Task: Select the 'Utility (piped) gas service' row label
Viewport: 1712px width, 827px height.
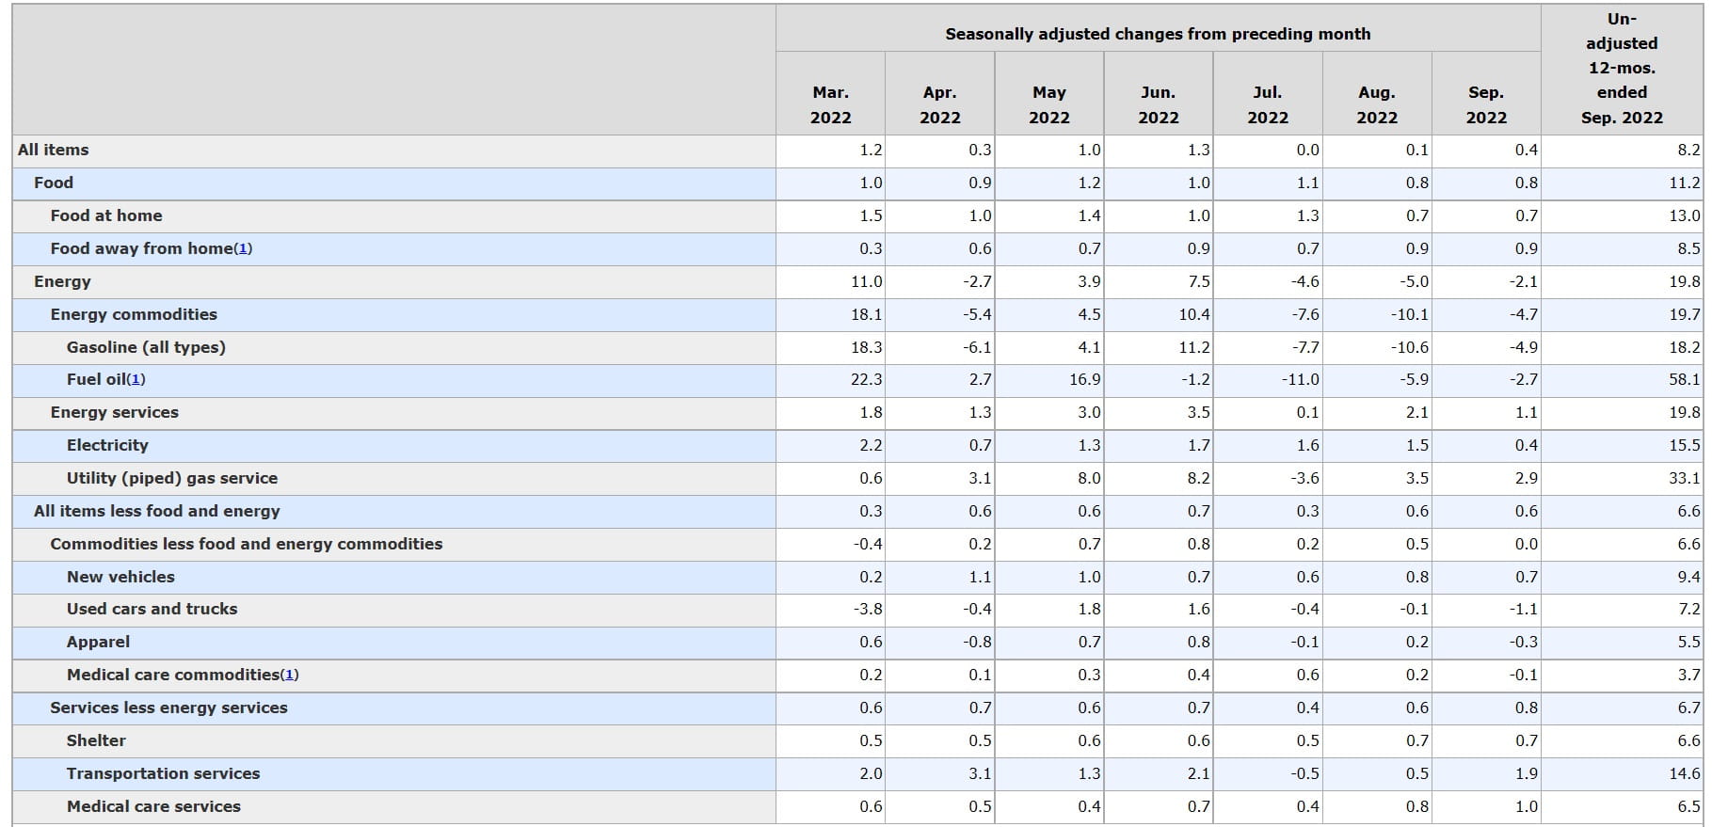Action: pos(172,478)
